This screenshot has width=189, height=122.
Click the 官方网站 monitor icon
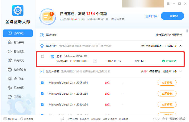[5, 119]
